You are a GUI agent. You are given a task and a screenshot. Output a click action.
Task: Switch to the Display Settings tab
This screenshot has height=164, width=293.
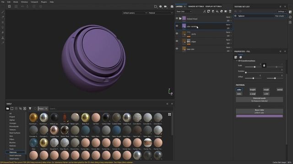(x=214, y=6)
